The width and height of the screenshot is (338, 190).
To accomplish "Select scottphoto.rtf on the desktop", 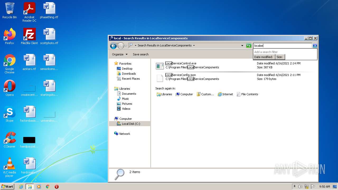I will pyautogui.click(x=49, y=36).
